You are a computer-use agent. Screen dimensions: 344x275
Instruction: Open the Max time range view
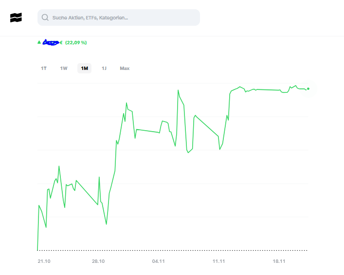pos(125,69)
